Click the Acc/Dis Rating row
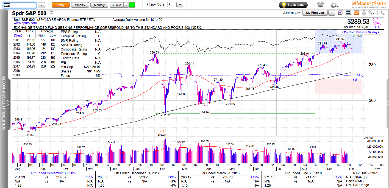The height and width of the screenshot is (188, 389). (x=80, y=45)
